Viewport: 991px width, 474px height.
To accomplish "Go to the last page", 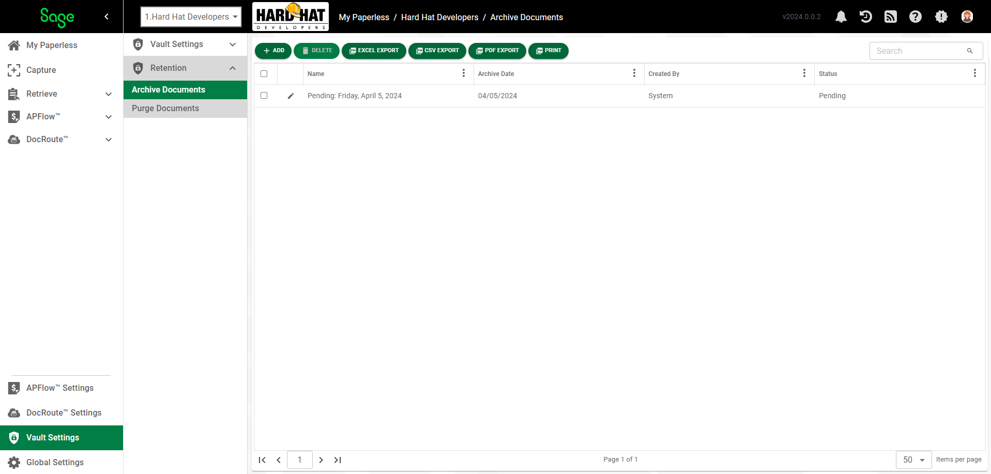I will [x=338, y=460].
